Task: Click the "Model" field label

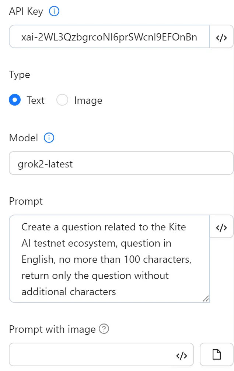Action: coord(24,138)
